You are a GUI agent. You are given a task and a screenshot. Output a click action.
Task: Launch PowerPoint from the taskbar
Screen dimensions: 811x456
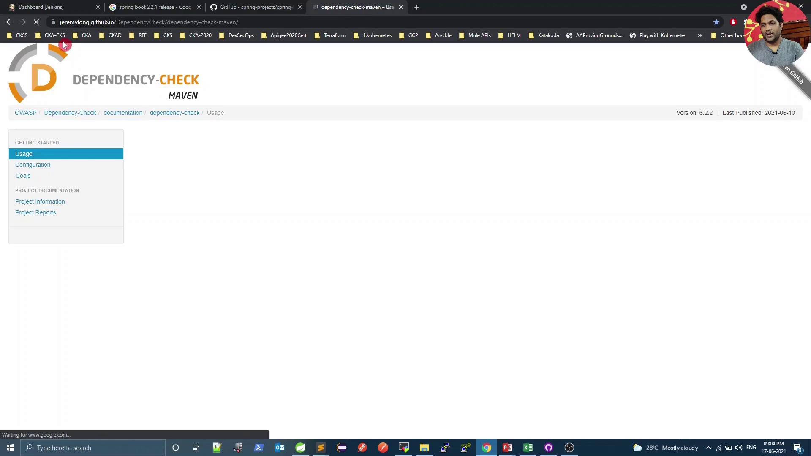[507, 448]
